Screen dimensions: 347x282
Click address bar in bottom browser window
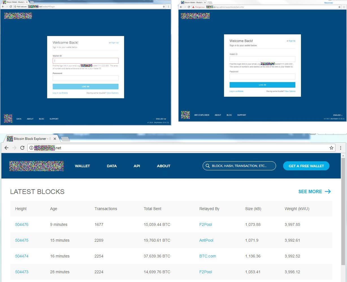click(181, 148)
